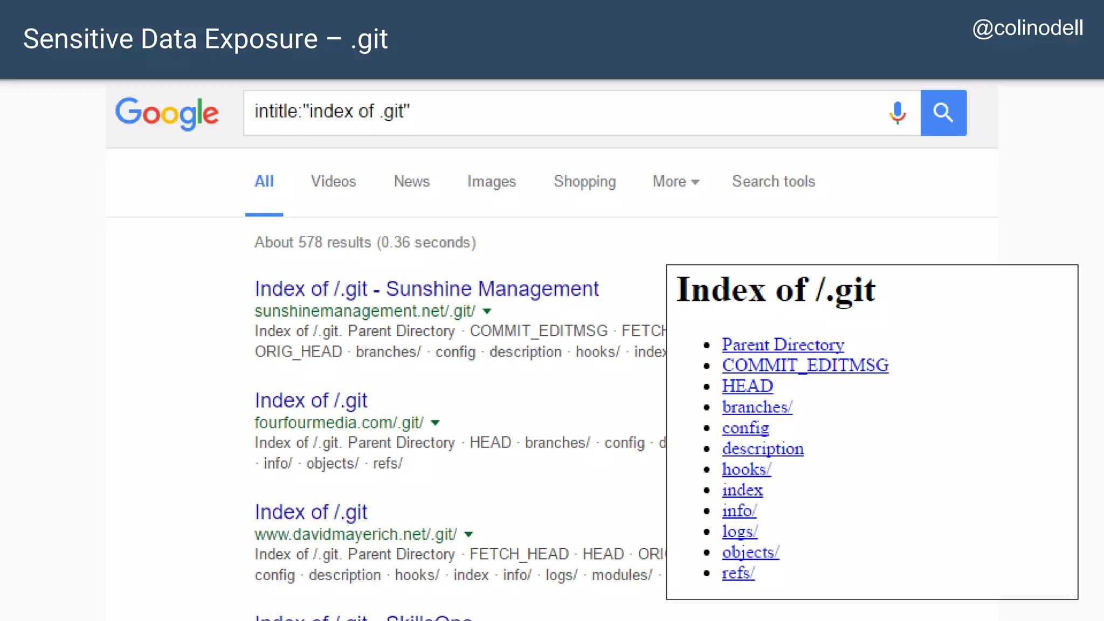This screenshot has height=621, width=1104.
Task: Click the sunshinemanagement.net/.git/ URL text
Action: (365, 312)
